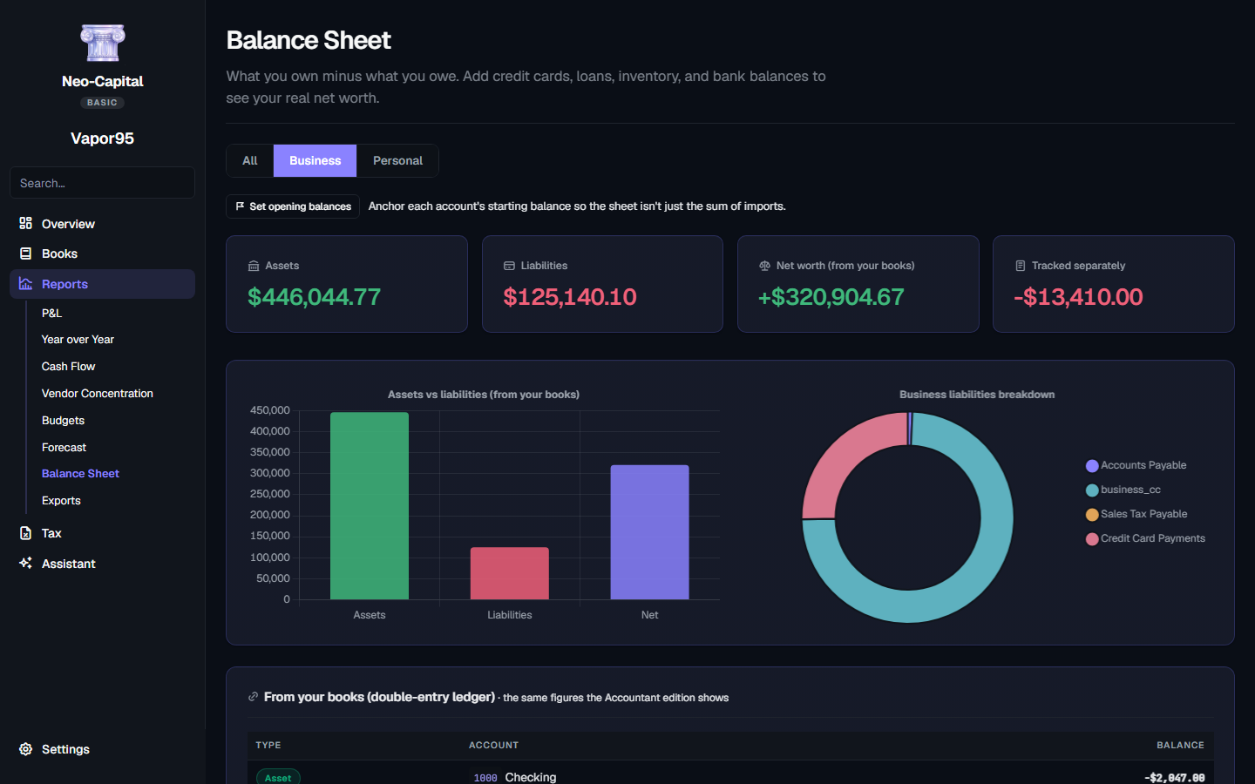
Task: Open the Budgets report
Action: tap(63, 421)
